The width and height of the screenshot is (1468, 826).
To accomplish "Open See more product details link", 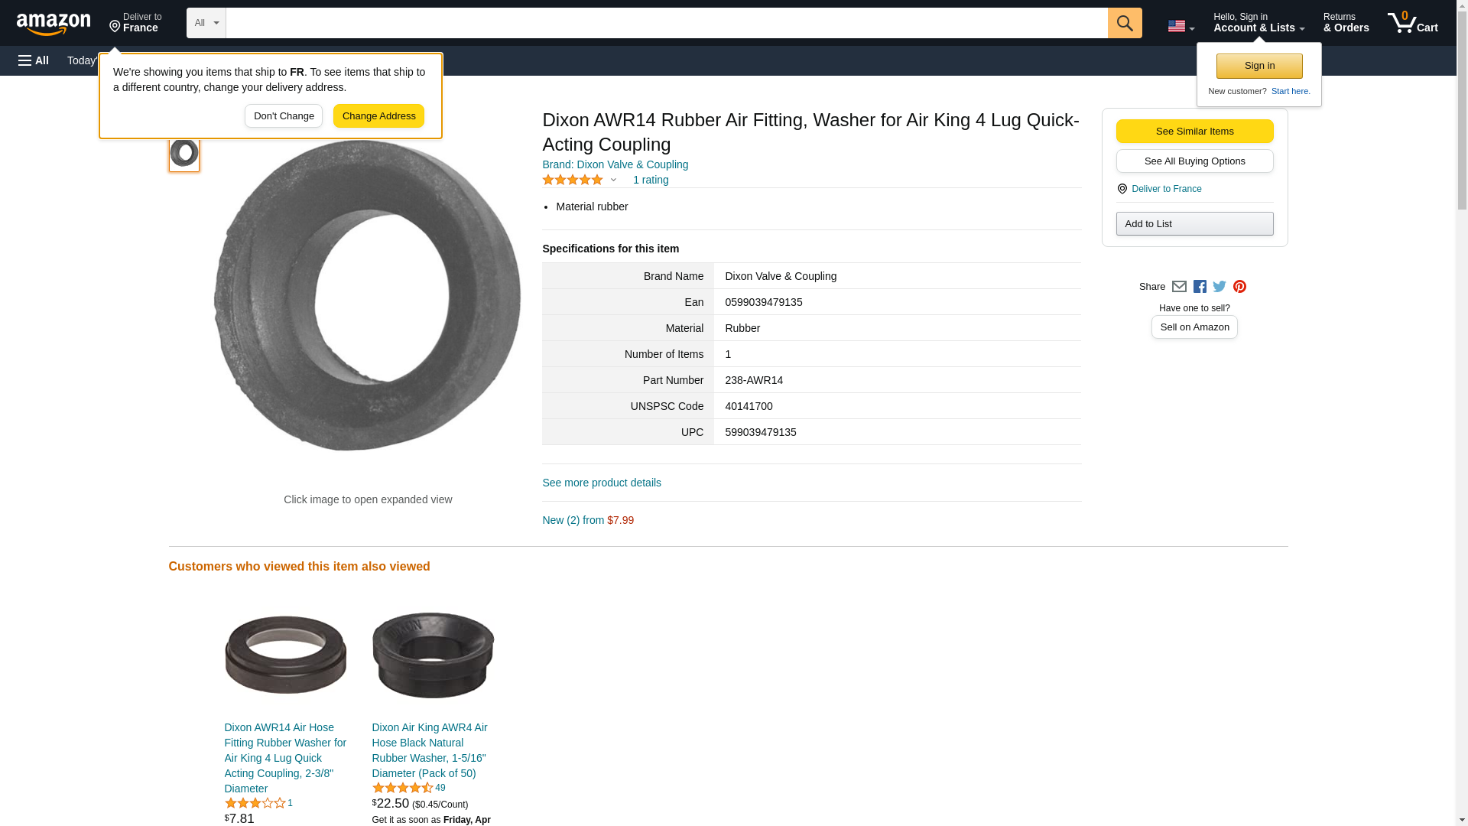I will (x=602, y=483).
